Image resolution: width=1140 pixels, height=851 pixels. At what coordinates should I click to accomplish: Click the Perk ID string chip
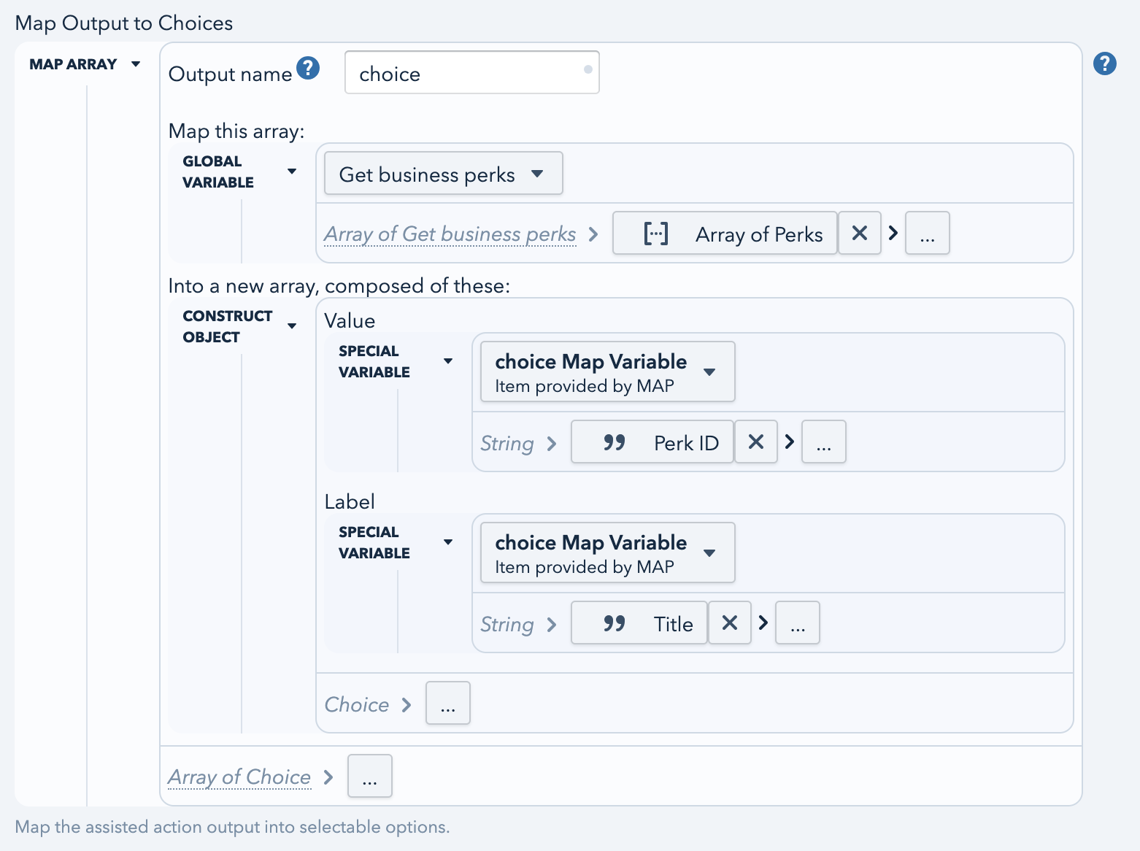point(652,442)
